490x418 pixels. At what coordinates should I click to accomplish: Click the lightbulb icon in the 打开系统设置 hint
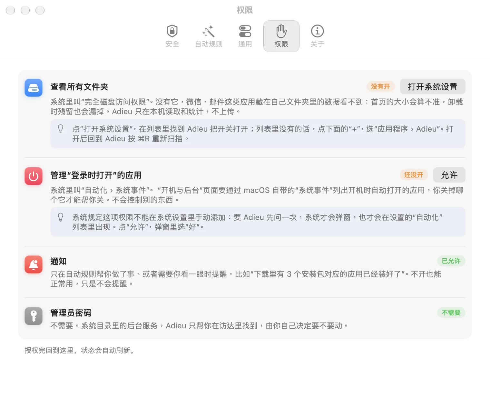point(61,129)
